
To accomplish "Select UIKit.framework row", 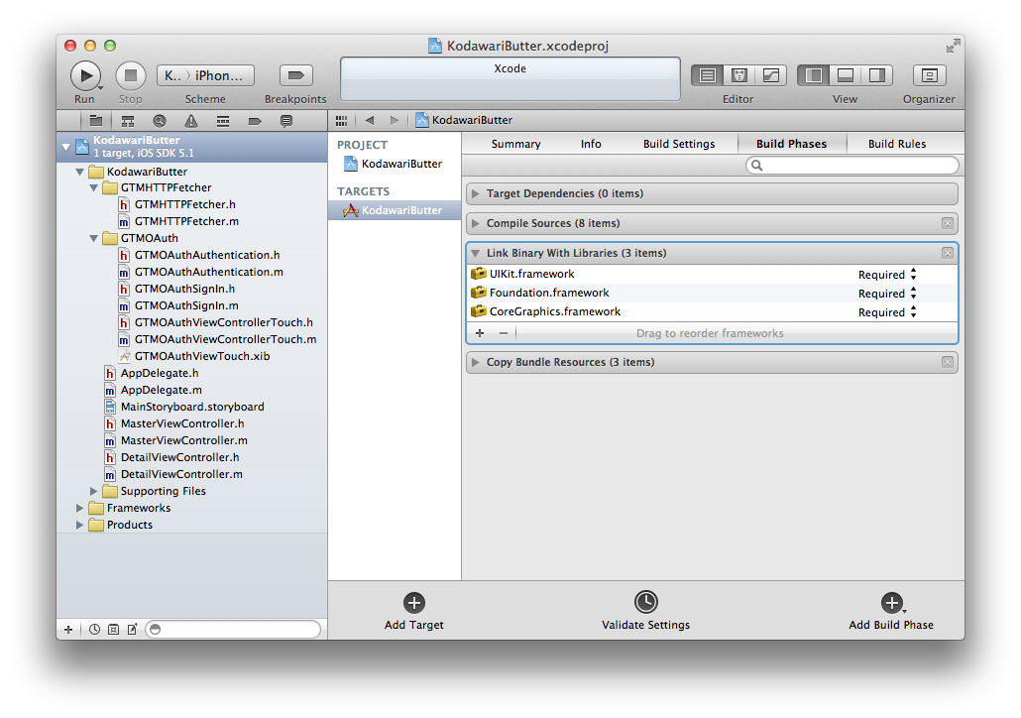I will coord(713,275).
